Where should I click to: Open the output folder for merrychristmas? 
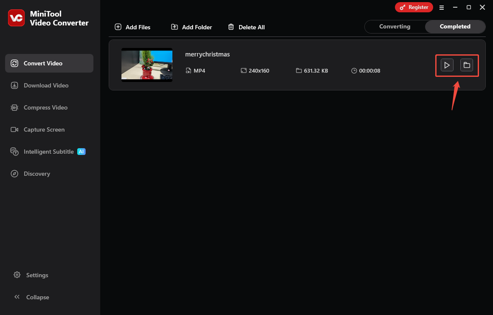click(467, 65)
